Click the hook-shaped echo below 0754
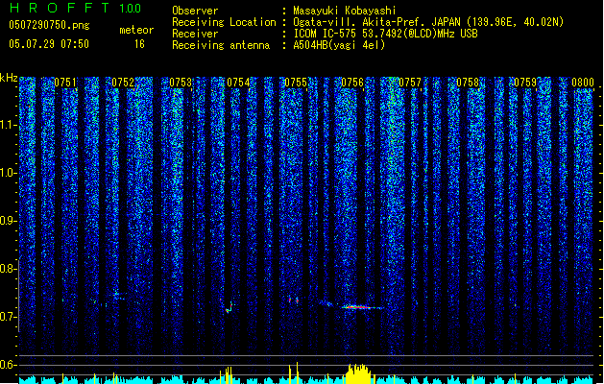The width and height of the screenshot is (604, 384). tap(229, 307)
